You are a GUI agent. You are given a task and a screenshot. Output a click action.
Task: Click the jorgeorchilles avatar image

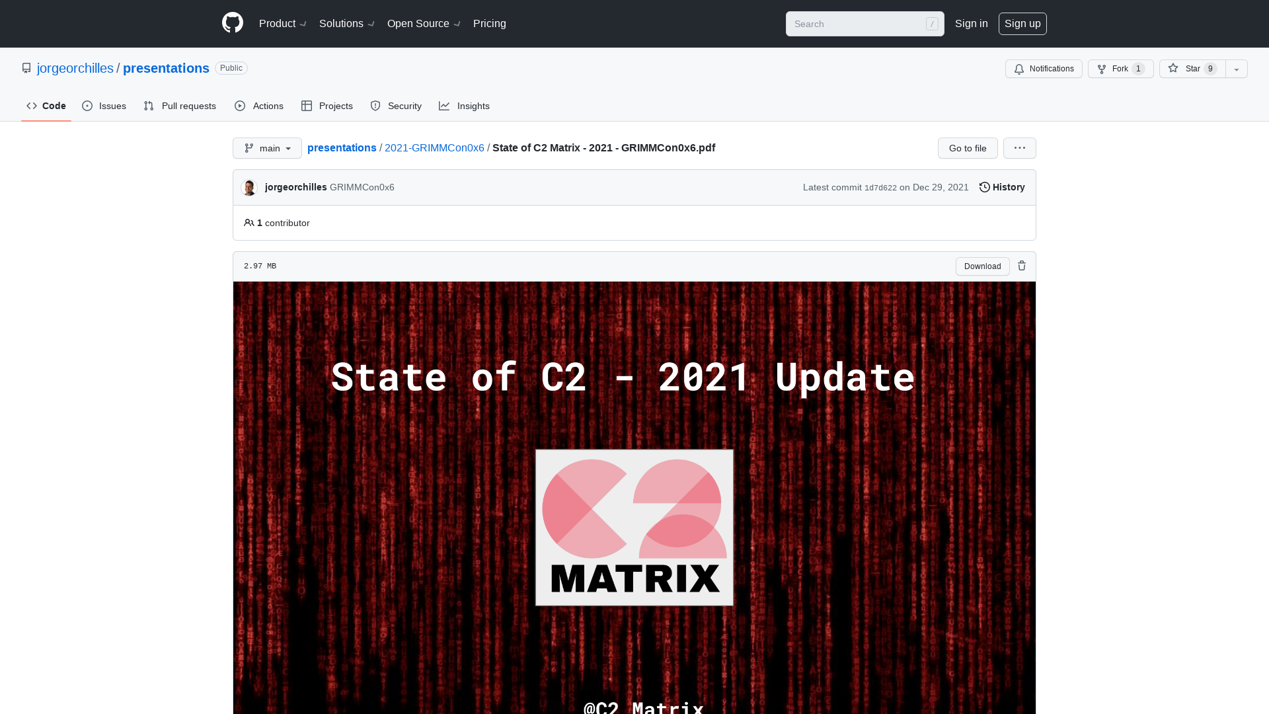249,188
